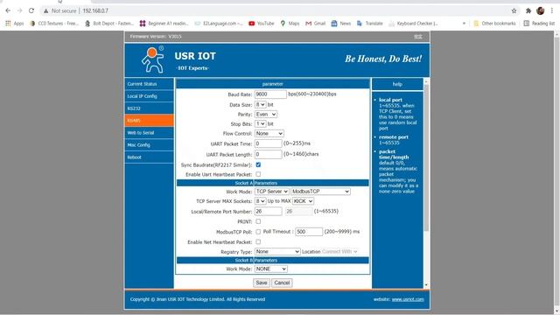Open the News bookmark
Screen dimensions: 560x315
[341, 24]
